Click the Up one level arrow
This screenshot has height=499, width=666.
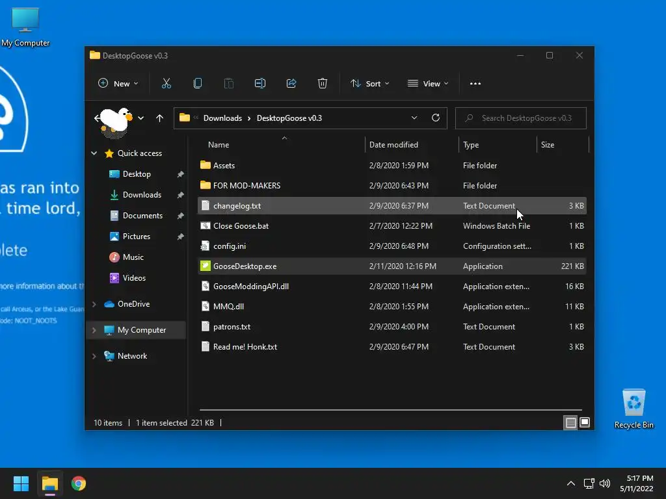(x=160, y=118)
